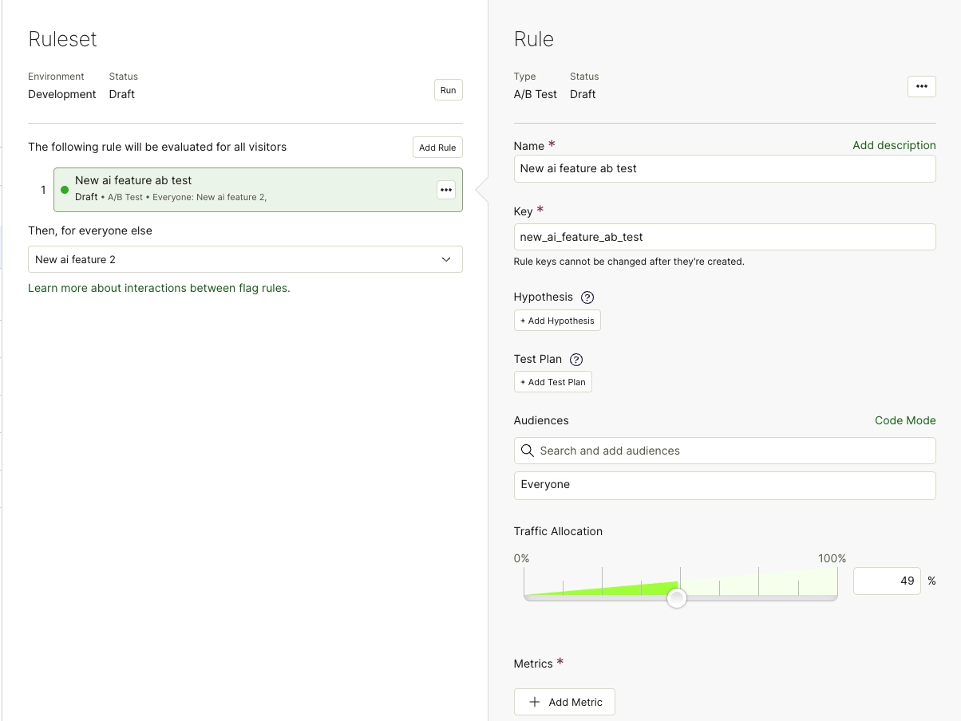
Task: Click the Test Plan help question mark icon
Action: point(576,360)
